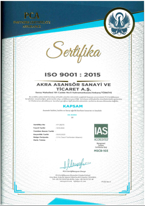Select 'PARTNERS CERTIFICATE ASSURANCE' text
Image resolution: width=145 pixels, height=206 pixels.
pos(32,24)
